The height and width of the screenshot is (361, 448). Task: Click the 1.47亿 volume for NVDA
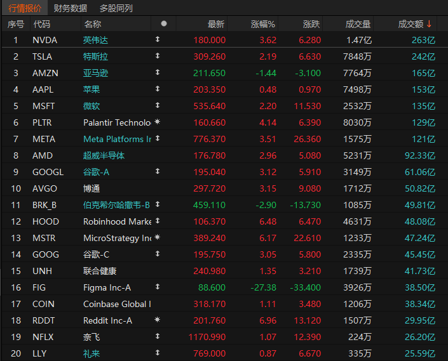[359, 40]
